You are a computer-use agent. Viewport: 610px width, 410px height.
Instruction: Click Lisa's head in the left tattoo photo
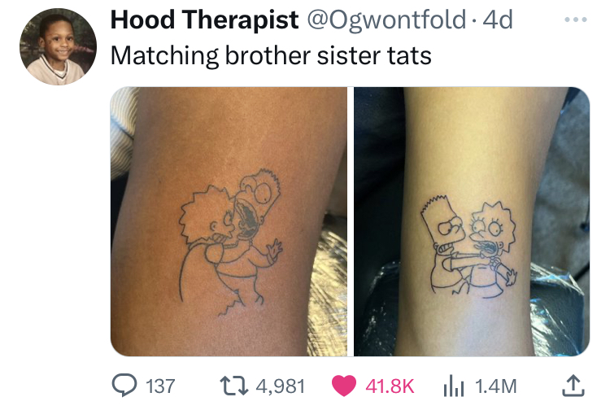208,216
